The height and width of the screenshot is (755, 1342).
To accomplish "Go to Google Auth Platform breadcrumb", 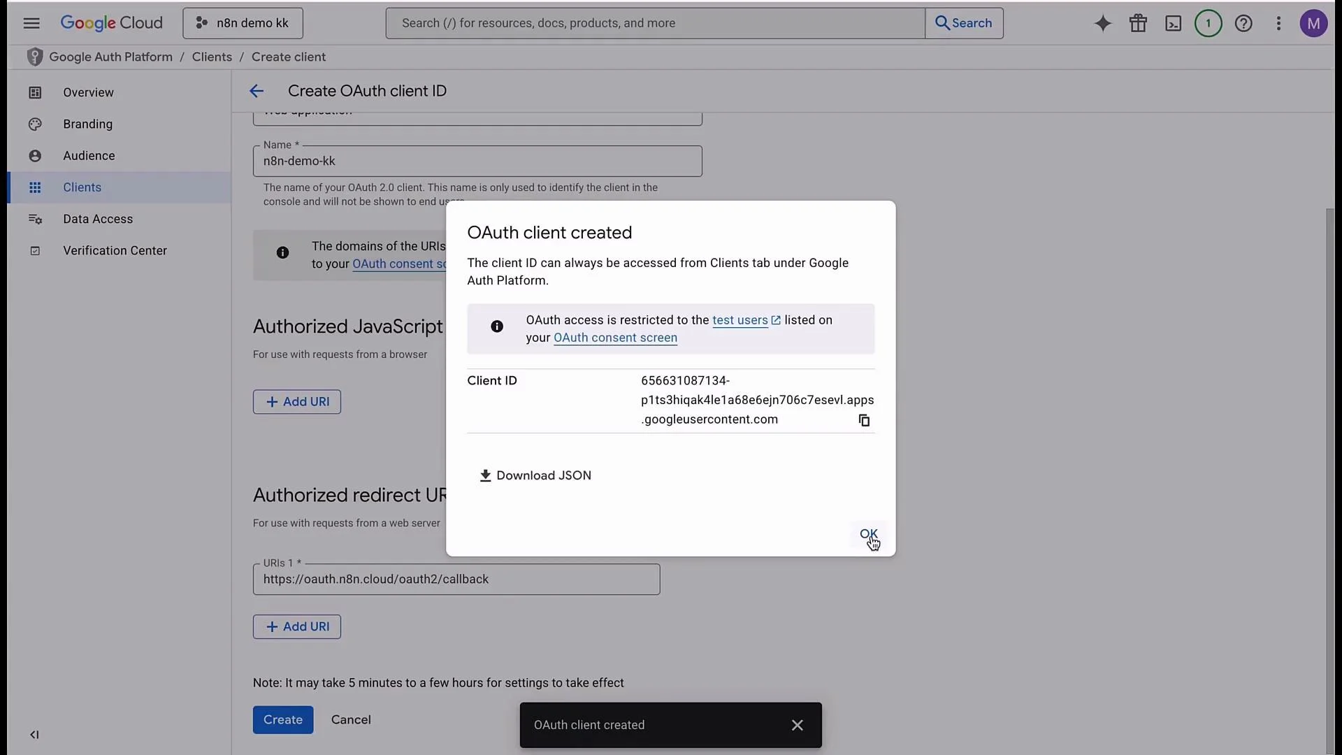I will click(x=110, y=57).
